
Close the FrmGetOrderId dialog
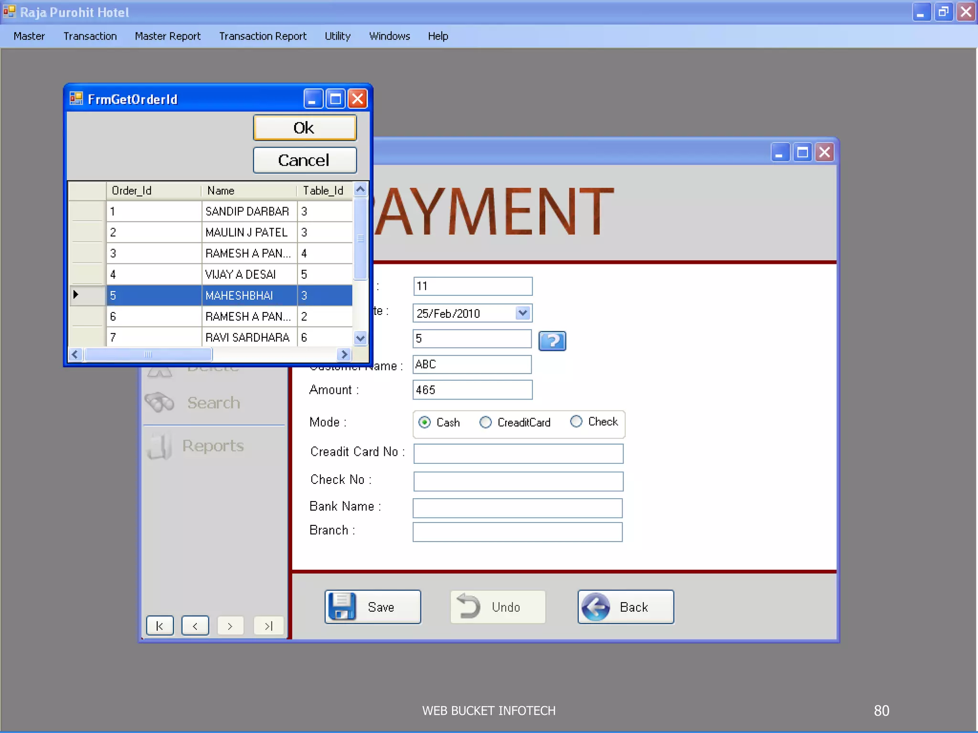tap(358, 99)
